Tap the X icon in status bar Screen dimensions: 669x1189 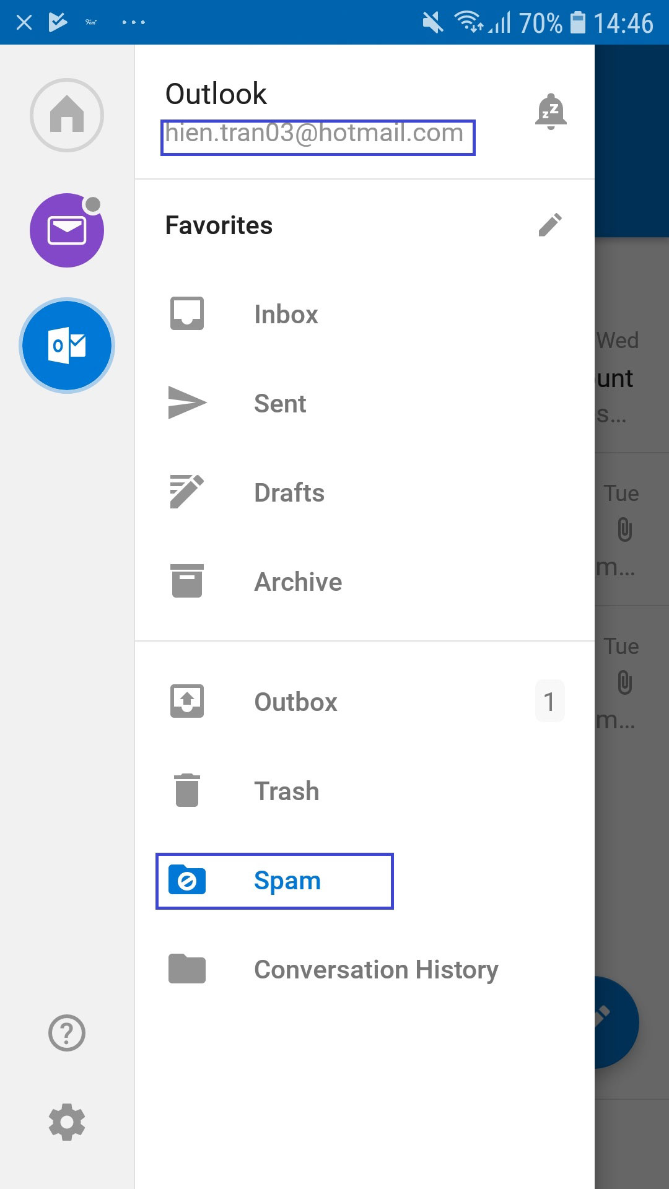(24, 23)
